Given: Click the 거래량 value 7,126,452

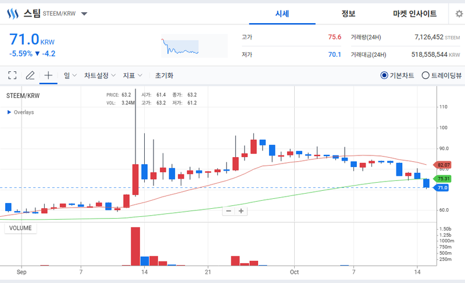Looking at the screenshot, I should pyautogui.click(x=429, y=37).
